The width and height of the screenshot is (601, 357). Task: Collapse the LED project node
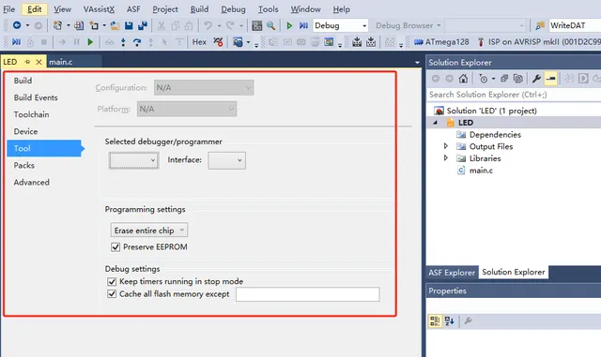(435, 123)
